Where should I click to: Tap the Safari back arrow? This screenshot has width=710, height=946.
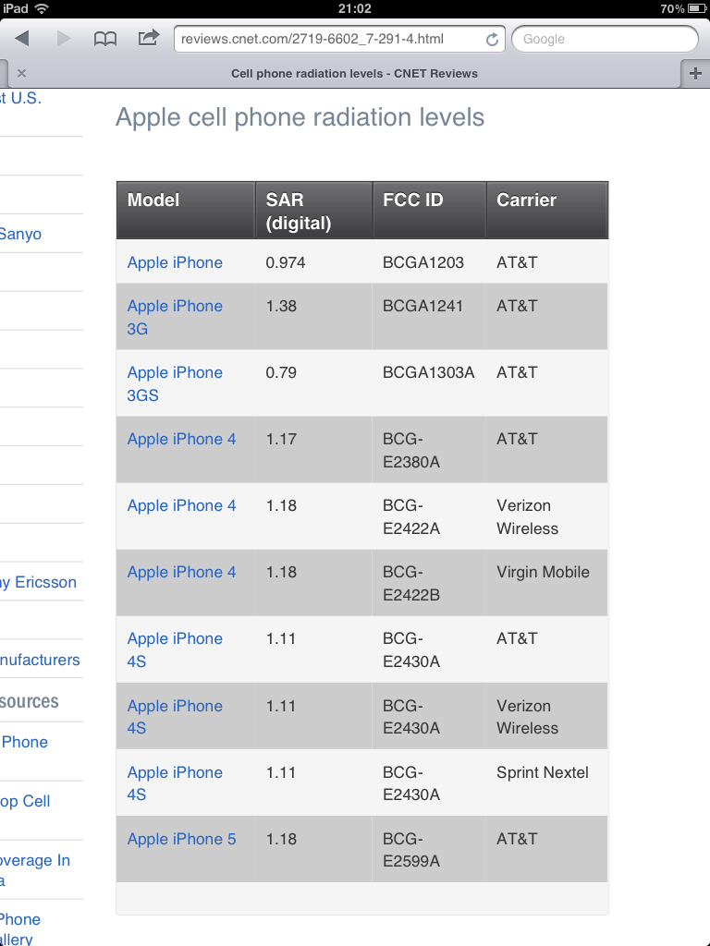pyautogui.click(x=22, y=39)
